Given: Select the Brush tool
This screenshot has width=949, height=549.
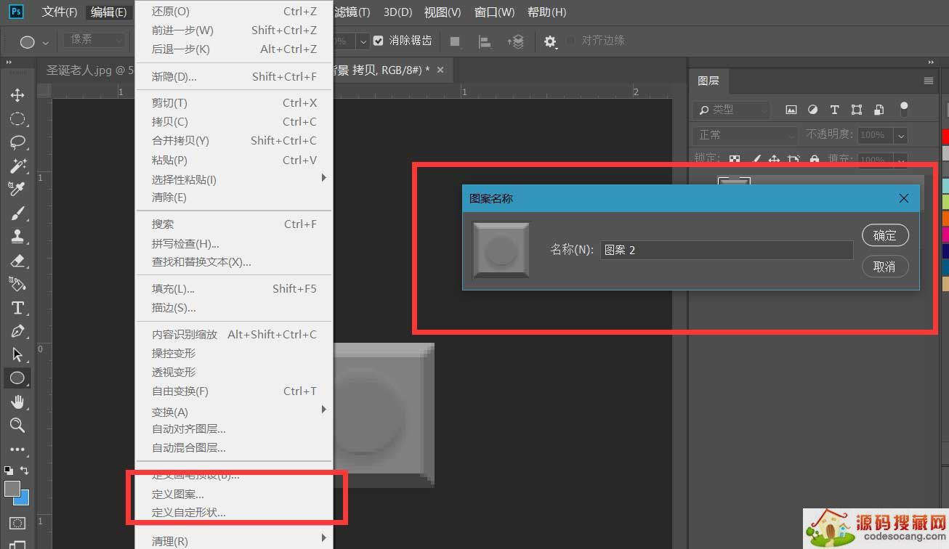Looking at the screenshot, I should (17, 213).
